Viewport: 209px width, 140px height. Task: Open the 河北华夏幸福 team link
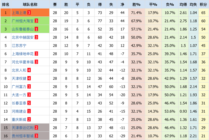click(x=23, y=62)
